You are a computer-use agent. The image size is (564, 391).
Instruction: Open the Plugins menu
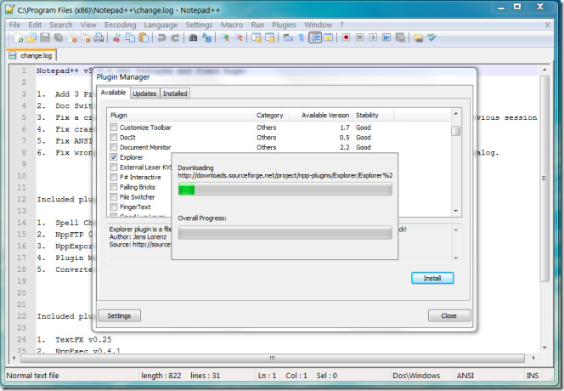(284, 25)
